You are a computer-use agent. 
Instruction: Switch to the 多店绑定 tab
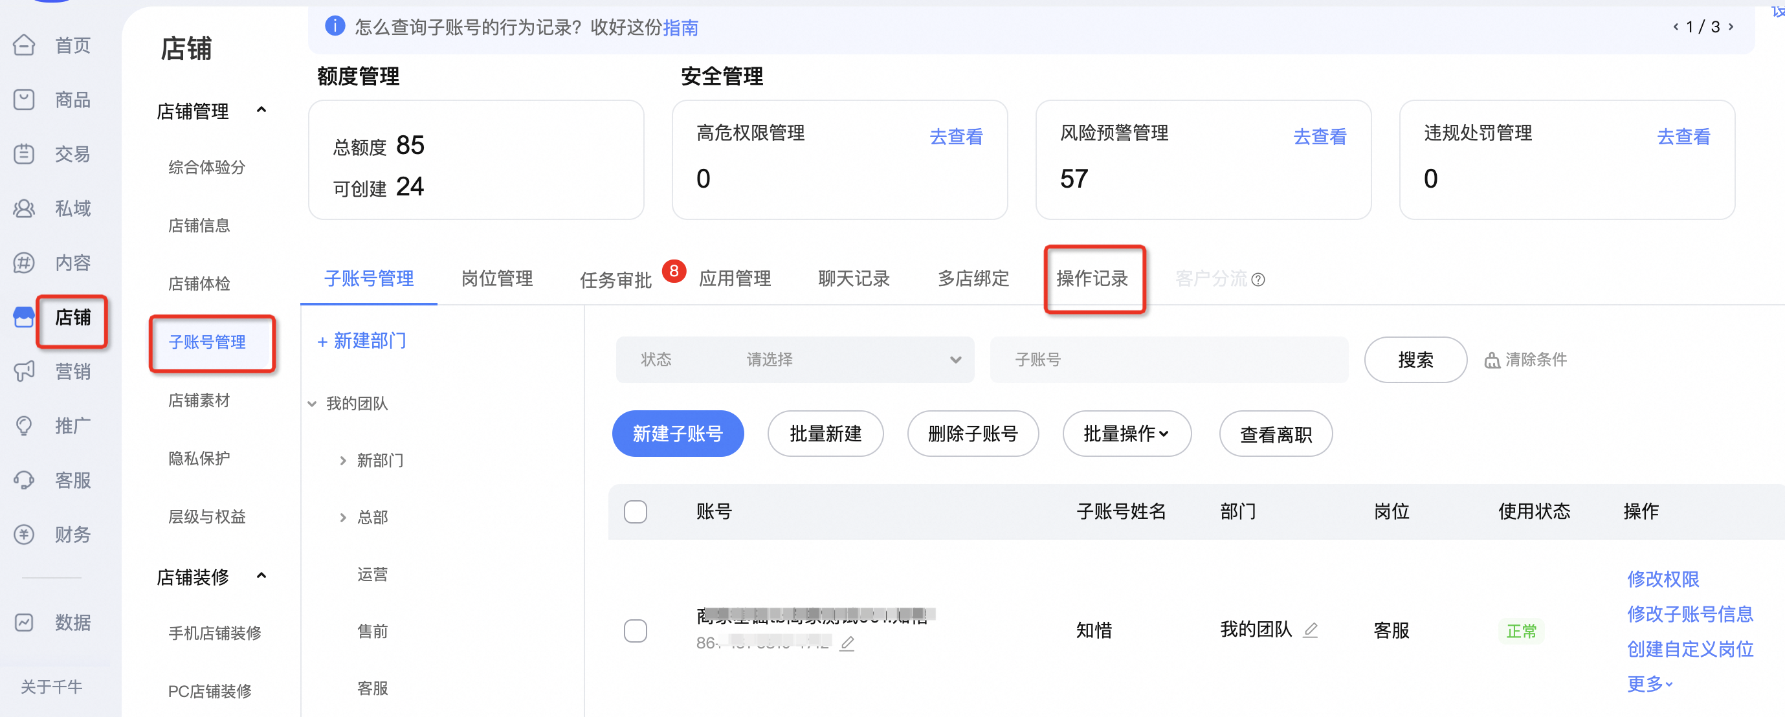click(x=973, y=278)
